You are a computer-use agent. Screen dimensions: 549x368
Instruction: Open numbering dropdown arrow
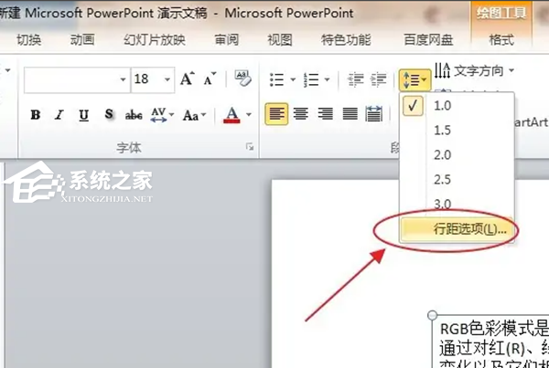(x=327, y=79)
